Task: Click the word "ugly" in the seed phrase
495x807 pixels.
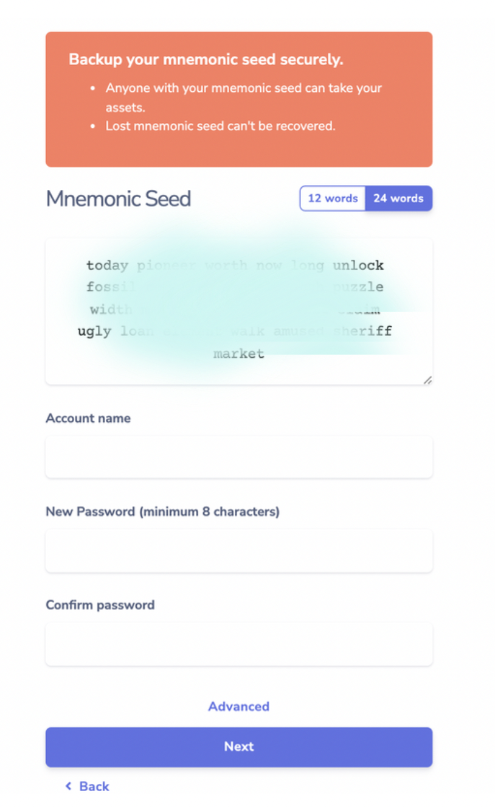Action: click(94, 331)
